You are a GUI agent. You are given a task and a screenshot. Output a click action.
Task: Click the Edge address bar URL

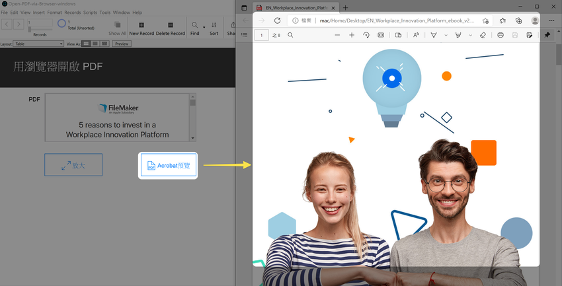[397, 20]
